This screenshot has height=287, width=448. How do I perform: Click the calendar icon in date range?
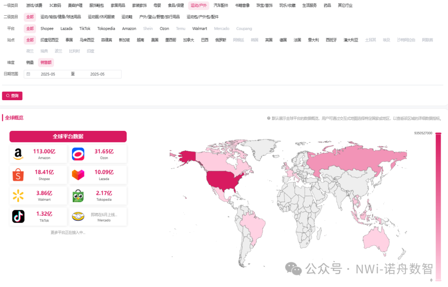29,74
